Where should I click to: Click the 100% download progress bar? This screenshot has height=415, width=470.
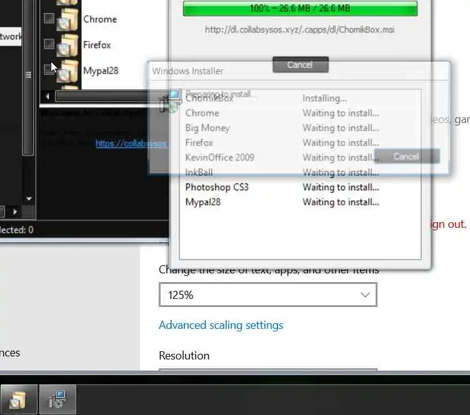click(300, 8)
